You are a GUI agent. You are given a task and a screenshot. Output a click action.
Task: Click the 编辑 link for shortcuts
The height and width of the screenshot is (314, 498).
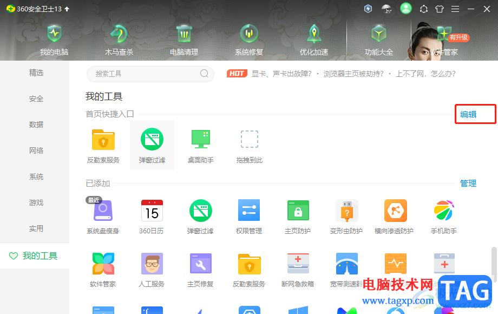point(468,114)
